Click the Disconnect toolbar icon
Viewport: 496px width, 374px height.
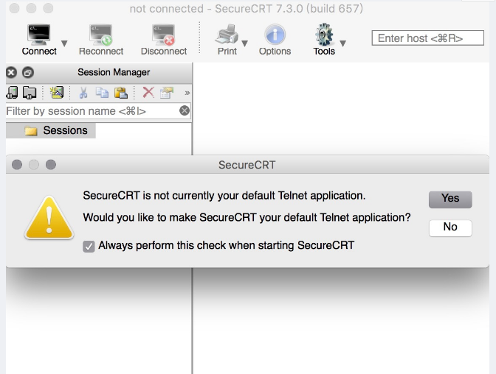click(164, 40)
